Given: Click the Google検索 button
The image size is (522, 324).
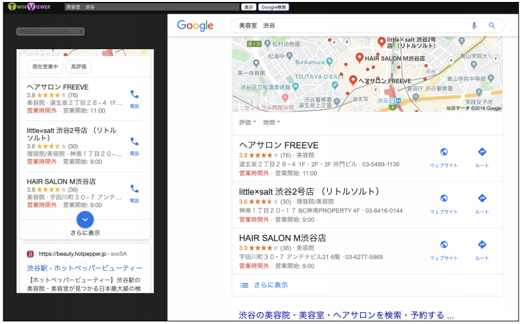Looking at the screenshot, I should coord(273,7).
